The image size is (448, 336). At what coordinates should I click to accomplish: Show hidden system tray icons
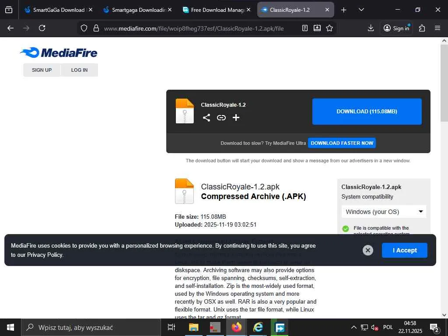(x=353, y=327)
